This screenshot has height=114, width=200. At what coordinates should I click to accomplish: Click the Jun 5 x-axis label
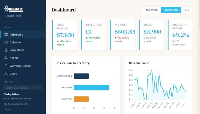(183, 105)
